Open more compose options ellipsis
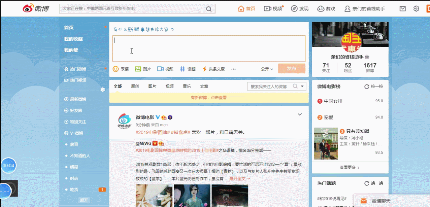 click(233, 69)
